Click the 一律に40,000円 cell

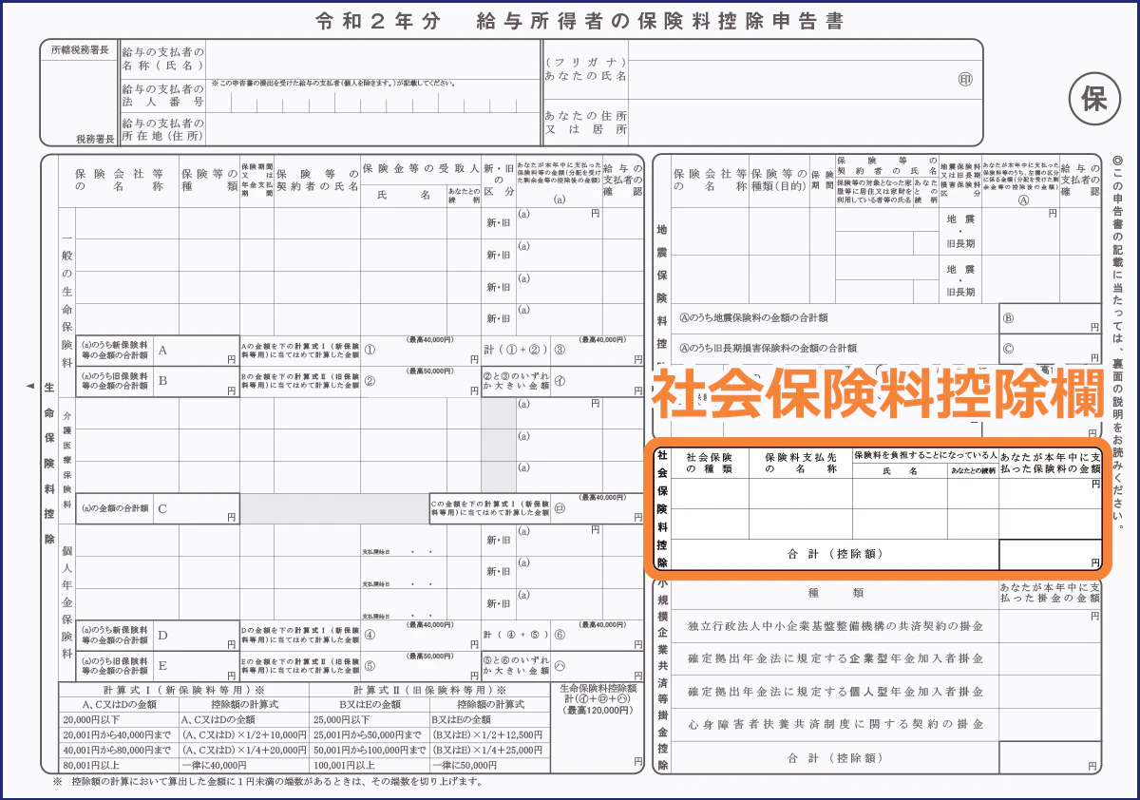coord(243,765)
